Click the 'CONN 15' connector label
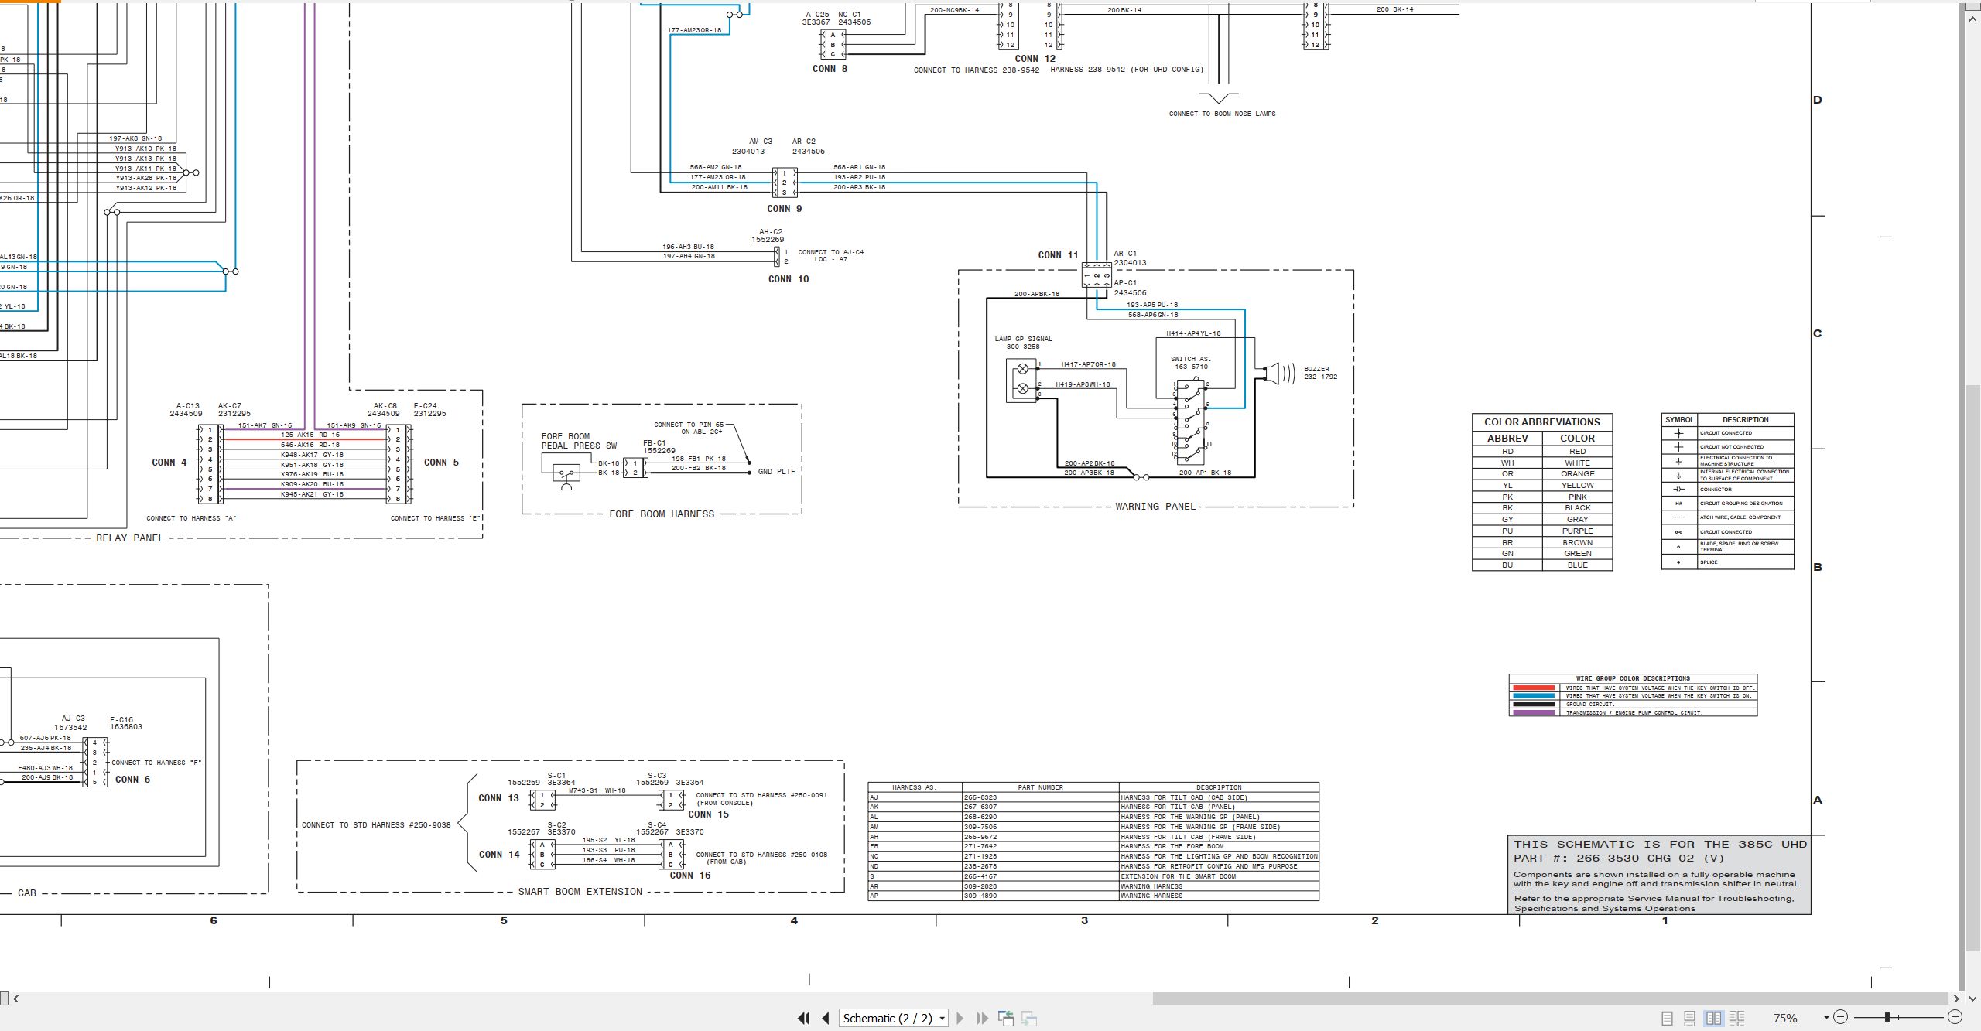 tap(709, 814)
